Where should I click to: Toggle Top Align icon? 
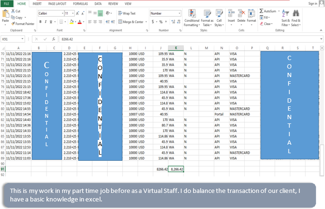(x=90, y=13)
